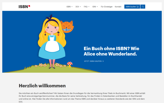Expand the FAQ navigation dropdown
The image size is (164, 103).
click(x=87, y=7)
